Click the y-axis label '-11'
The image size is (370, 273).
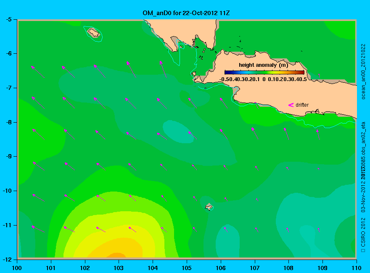pyautogui.click(x=7, y=225)
